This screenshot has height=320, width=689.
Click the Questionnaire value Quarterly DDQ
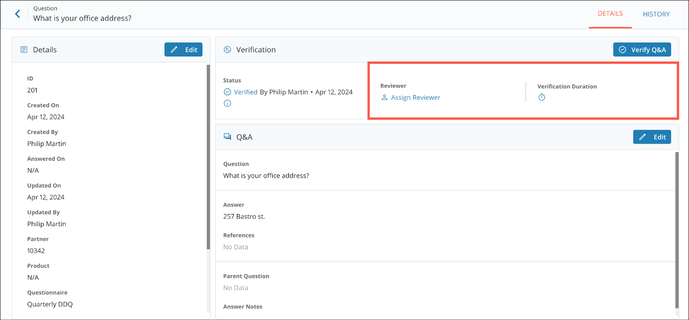[50, 304]
